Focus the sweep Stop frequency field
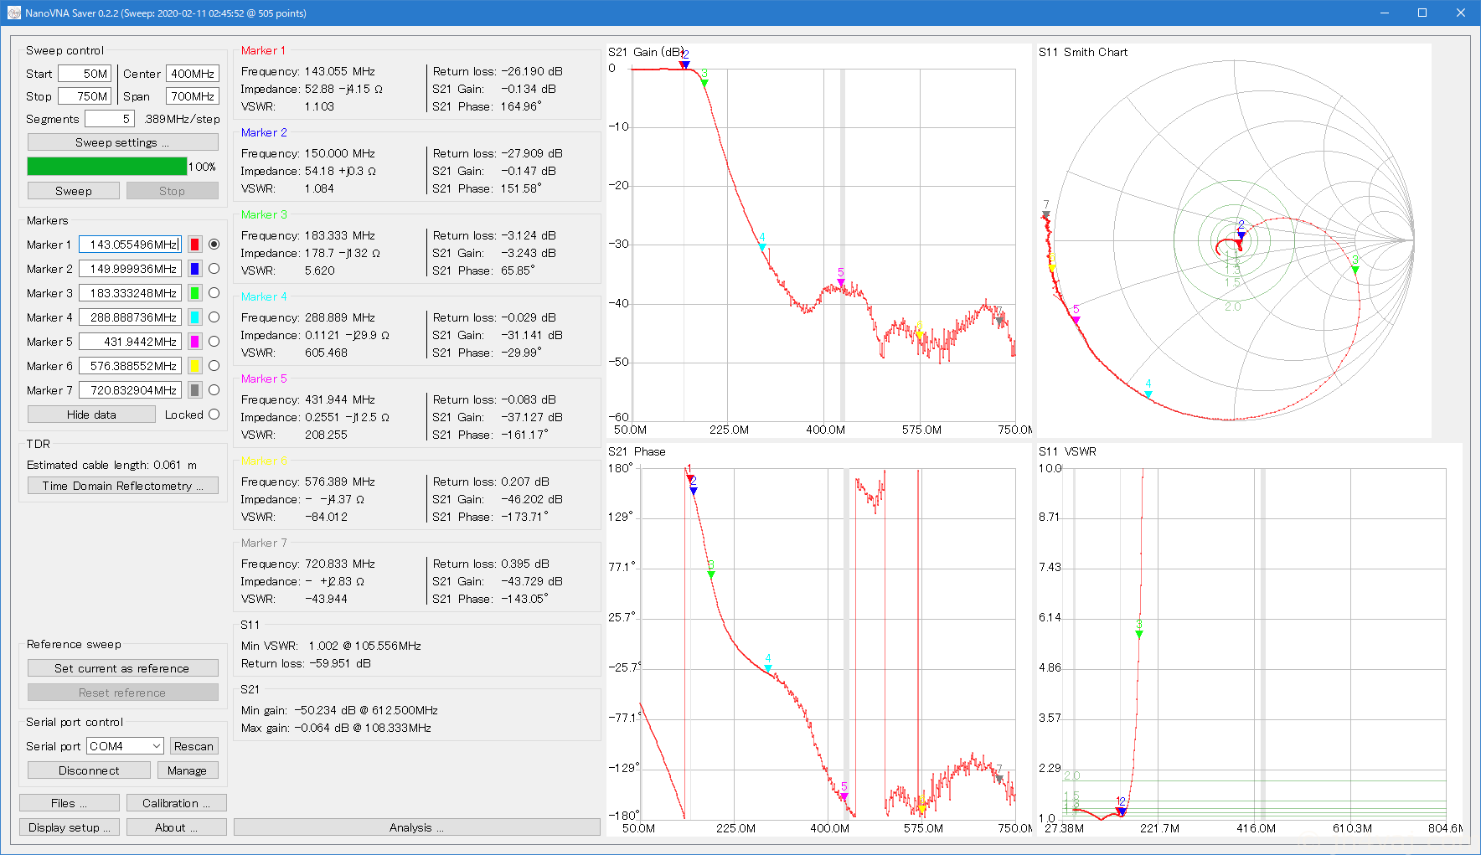The width and height of the screenshot is (1481, 855). tap(85, 96)
